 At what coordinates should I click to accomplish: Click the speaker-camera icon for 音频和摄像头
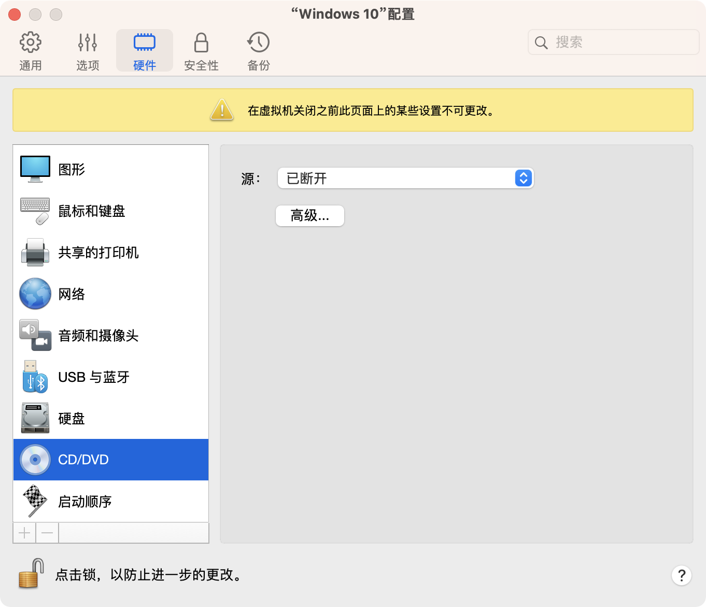click(35, 335)
